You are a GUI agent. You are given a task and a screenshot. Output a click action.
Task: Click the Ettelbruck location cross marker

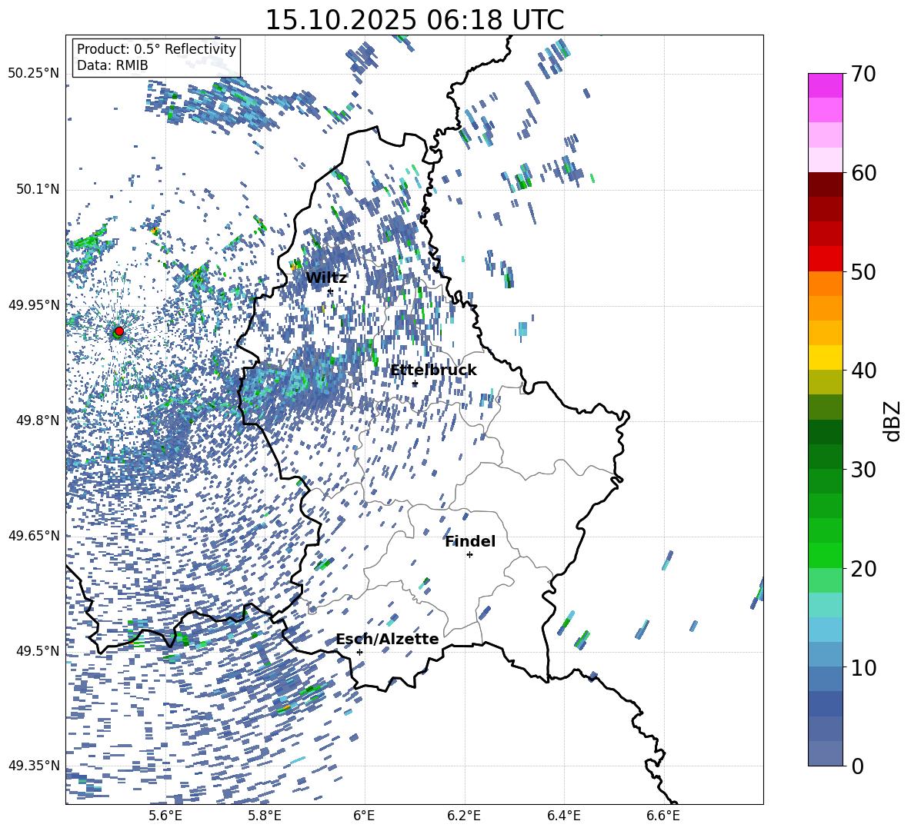click(x=415, y=384)
